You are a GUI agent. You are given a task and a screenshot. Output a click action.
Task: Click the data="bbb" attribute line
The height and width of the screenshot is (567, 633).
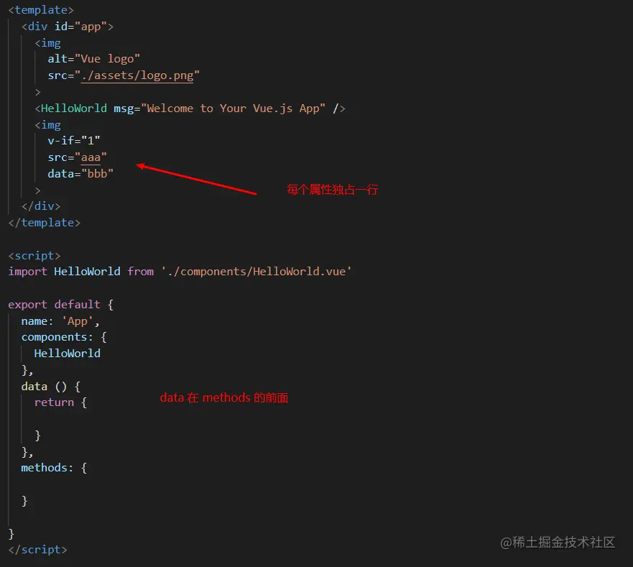coord(80,174)
